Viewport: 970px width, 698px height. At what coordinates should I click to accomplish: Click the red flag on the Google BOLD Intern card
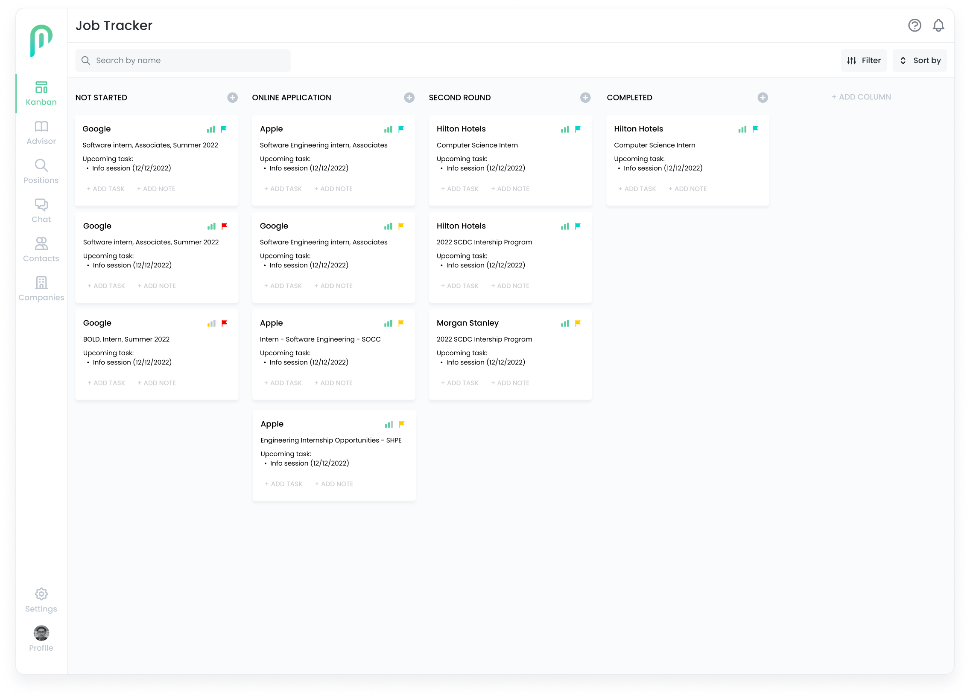click(224, 323)
